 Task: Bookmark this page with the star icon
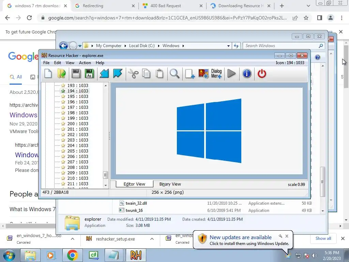[306, 18]
